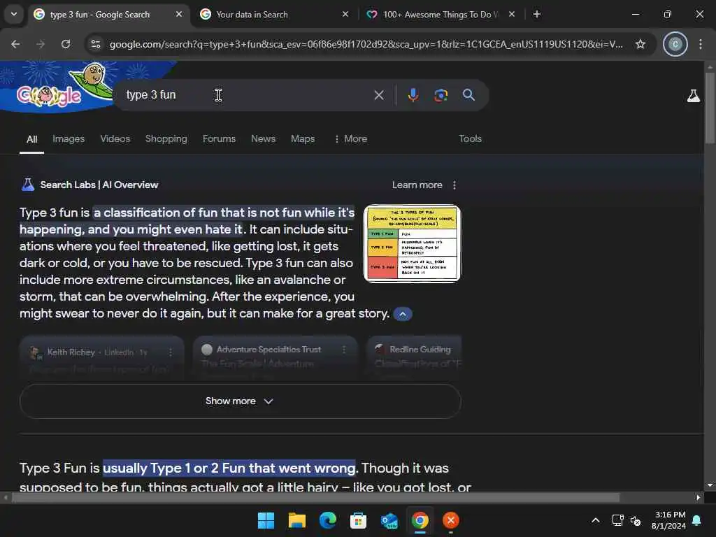Open the Keith Richey LinkedIn source card
Screen dimensions: 716x537
[x=102, y=359]
